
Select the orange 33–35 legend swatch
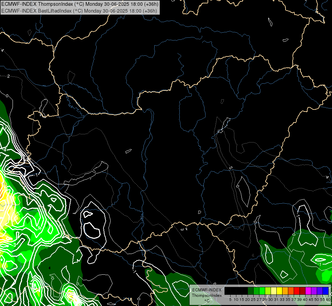[x=285, y=291]
